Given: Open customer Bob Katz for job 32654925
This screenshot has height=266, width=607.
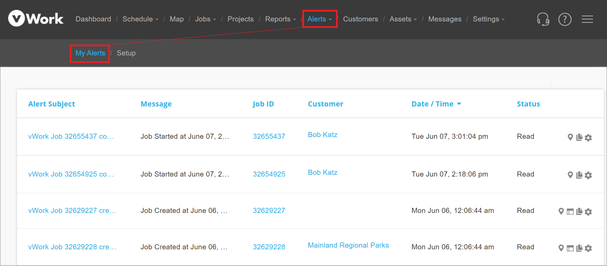Looking at the screenshot, I should (x=323, y=172).
